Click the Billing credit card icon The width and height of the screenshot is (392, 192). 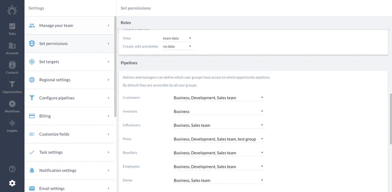point(32,116)
